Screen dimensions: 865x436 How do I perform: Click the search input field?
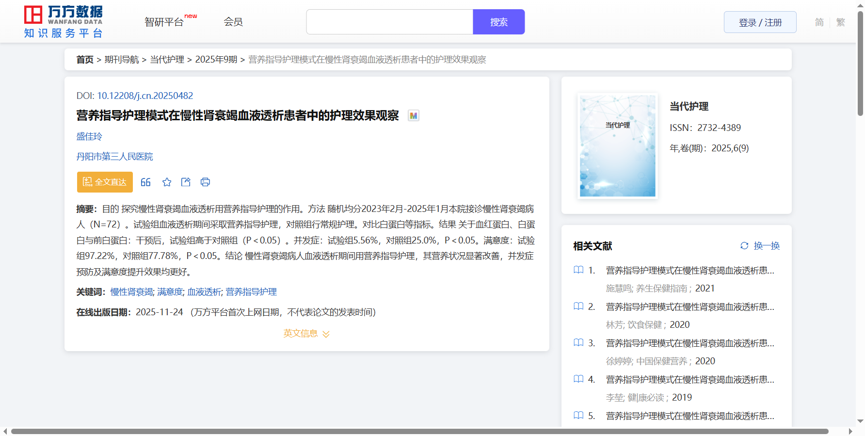tap(389, 22)
